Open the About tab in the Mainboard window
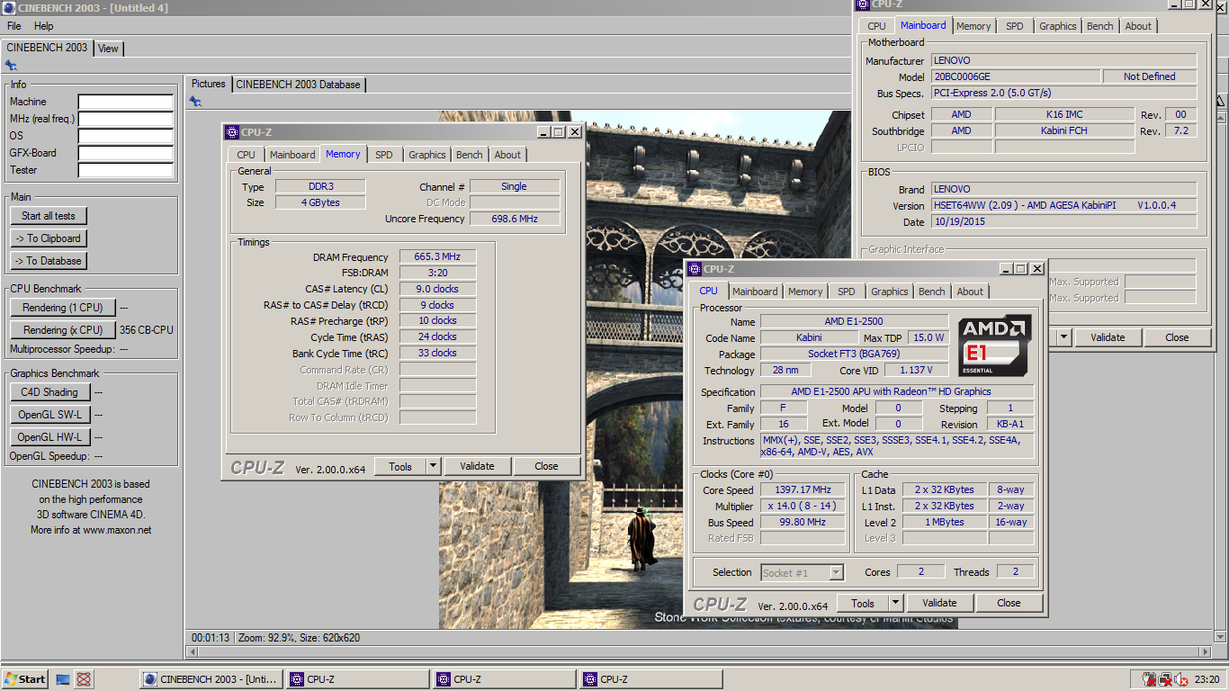 point(1138,26)
